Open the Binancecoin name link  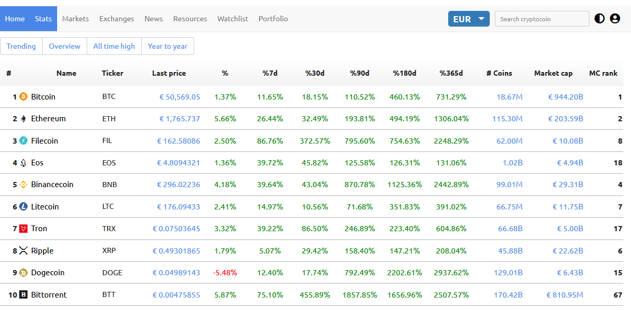[x=52, y=185]
